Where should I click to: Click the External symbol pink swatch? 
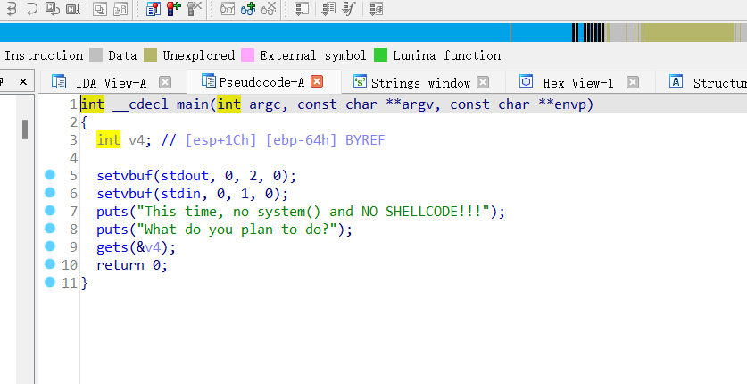click(248, 54)
